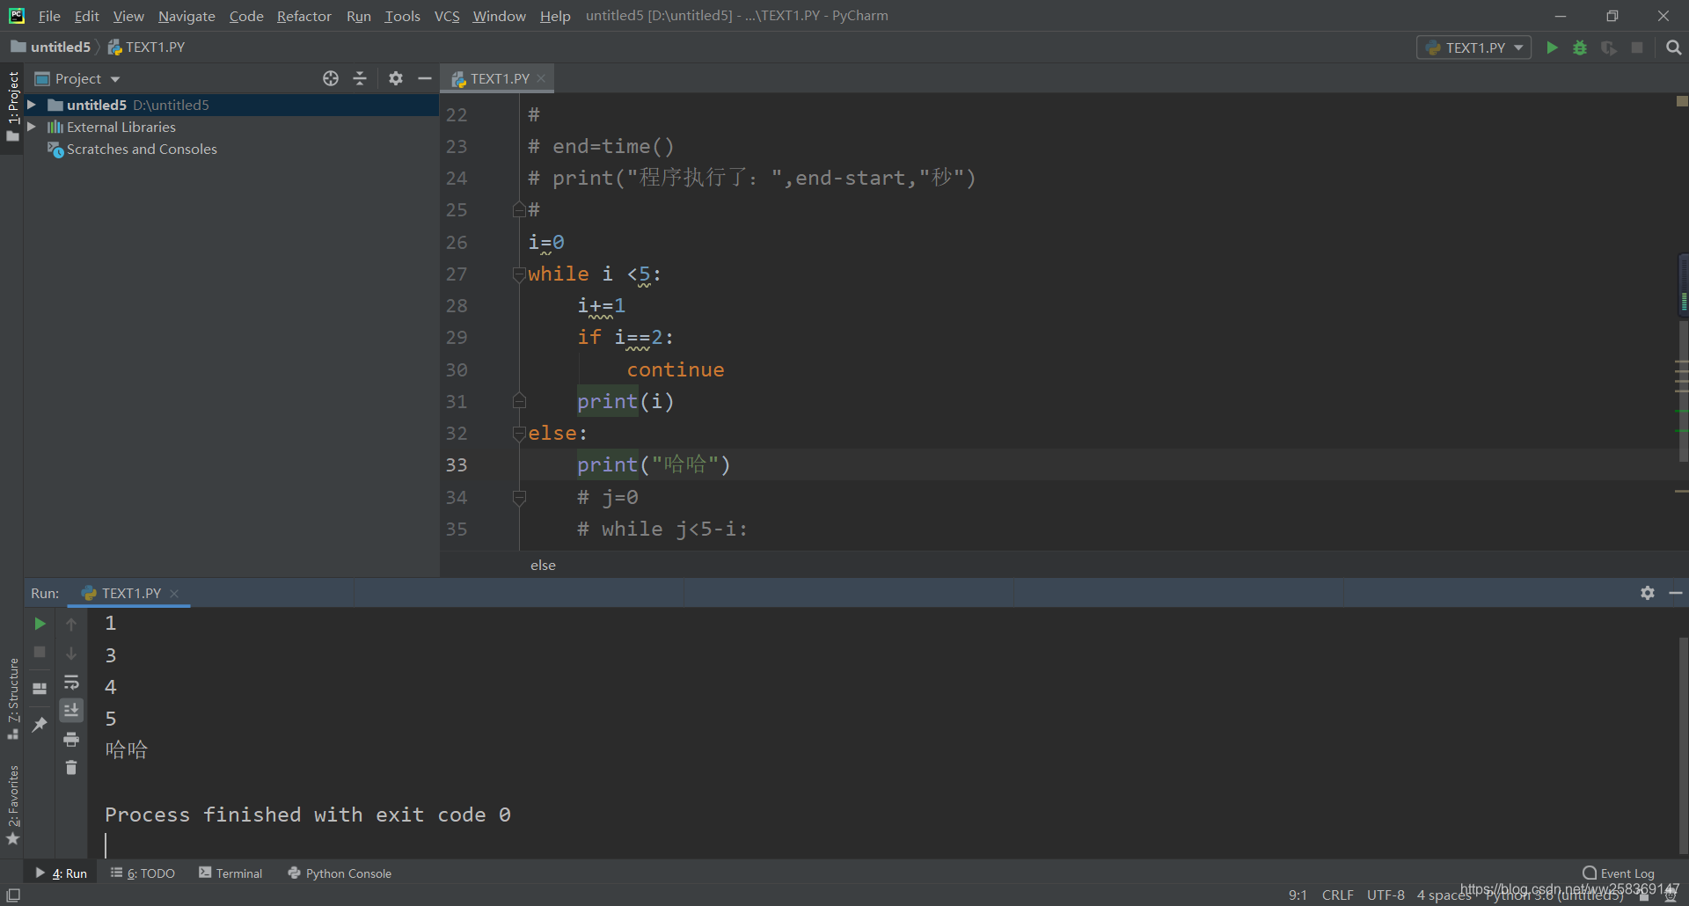Screen dimensions: 1689x906
Task: Toggle fold marker at line 34
Action: pos(519,498)
